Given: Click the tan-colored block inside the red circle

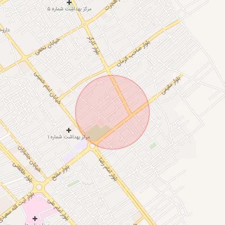Looking at the screenshot, I should click(97, 132).
